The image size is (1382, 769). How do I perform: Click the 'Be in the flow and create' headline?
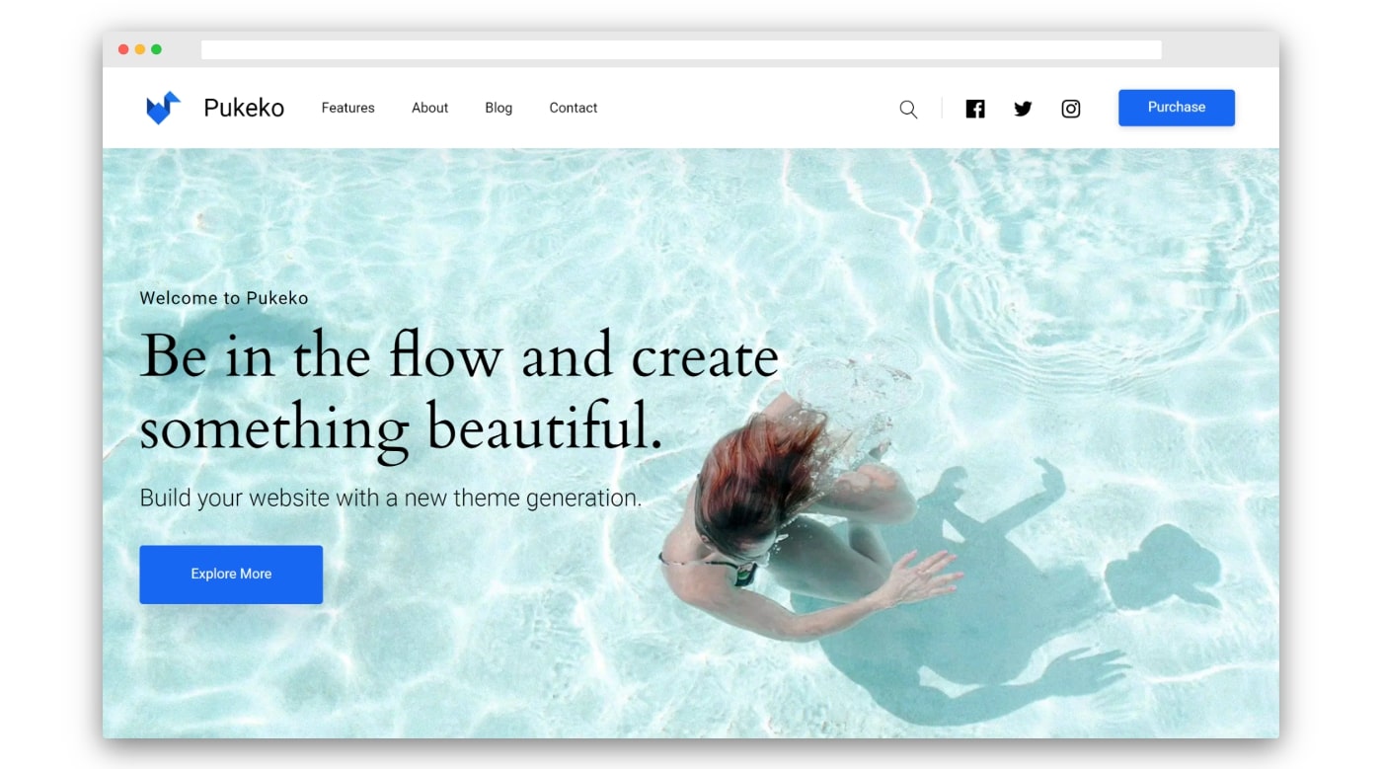[459, 355]
